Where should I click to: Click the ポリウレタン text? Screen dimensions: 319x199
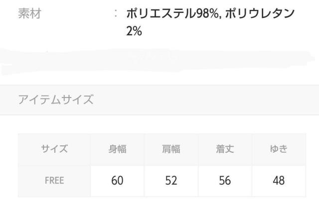(263, 14)
